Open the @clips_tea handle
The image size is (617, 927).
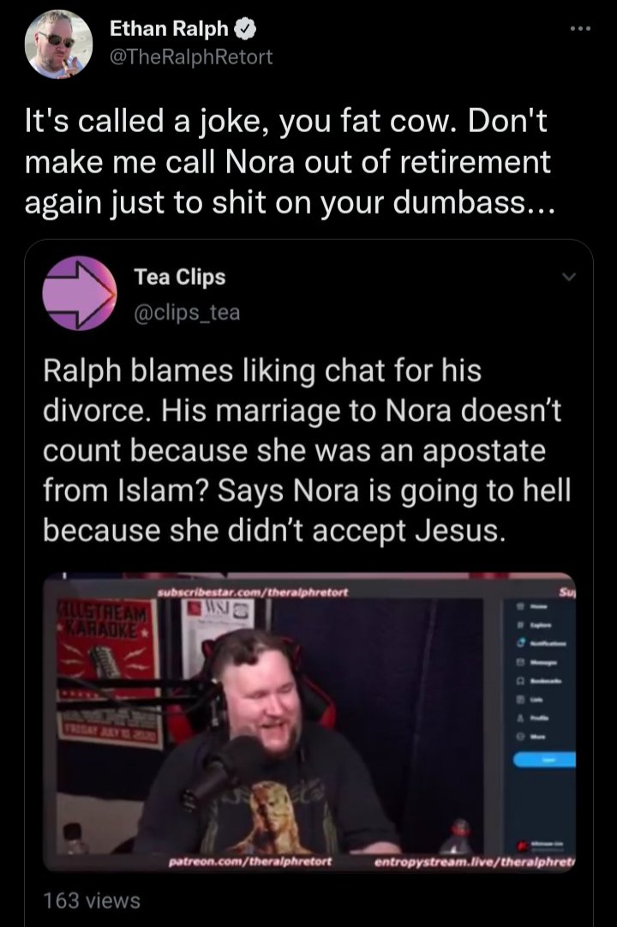[x=187, y=312]
